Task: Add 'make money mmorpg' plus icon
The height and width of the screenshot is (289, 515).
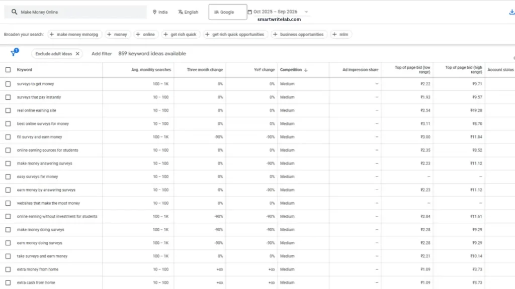Action: [52, 35]
